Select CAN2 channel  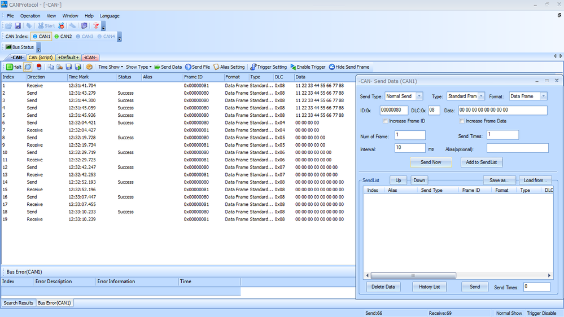click(63, 36)
